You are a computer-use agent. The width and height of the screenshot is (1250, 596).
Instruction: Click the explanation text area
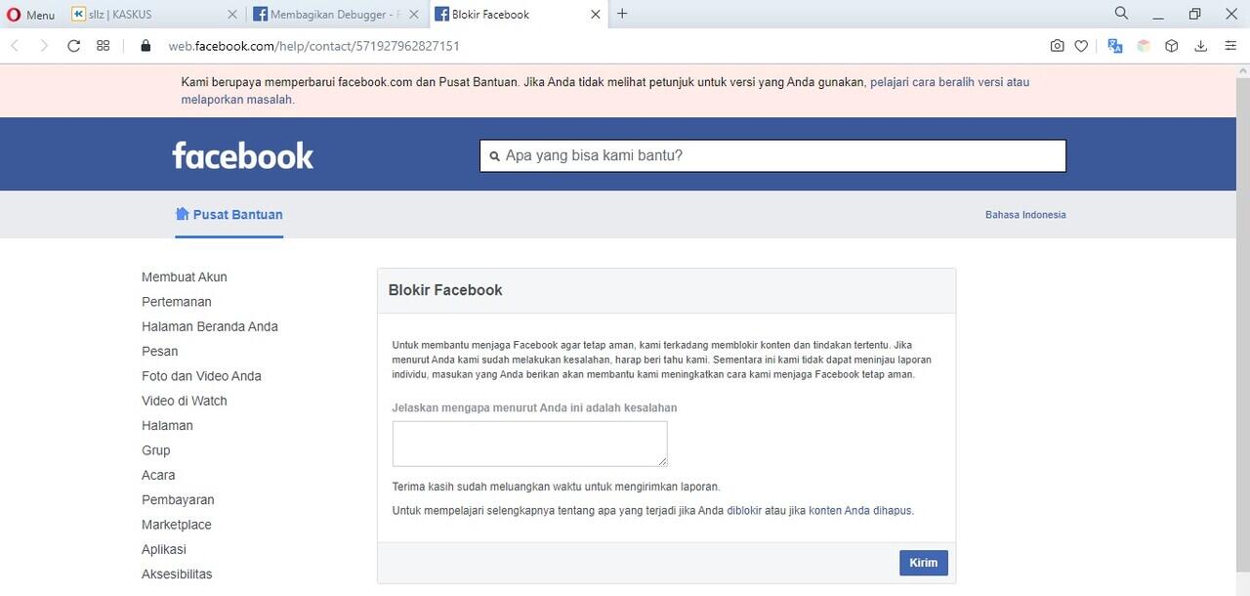coord(530,444)
